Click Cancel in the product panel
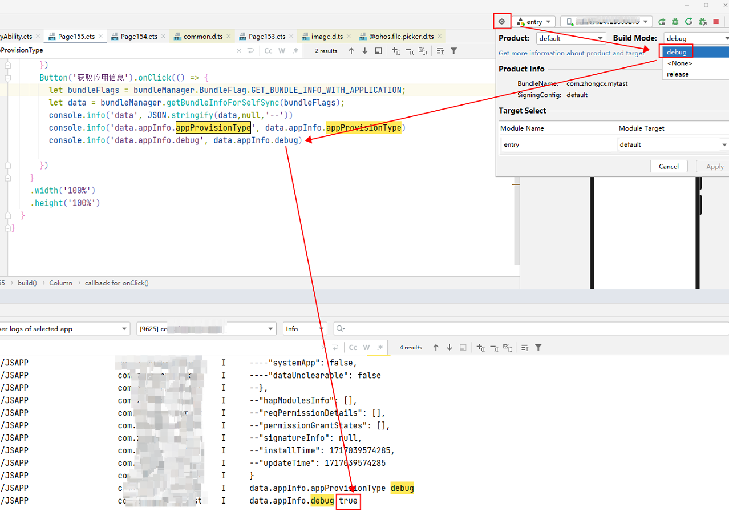The width and height of the screenshot is (729, 515). (669, 166)
